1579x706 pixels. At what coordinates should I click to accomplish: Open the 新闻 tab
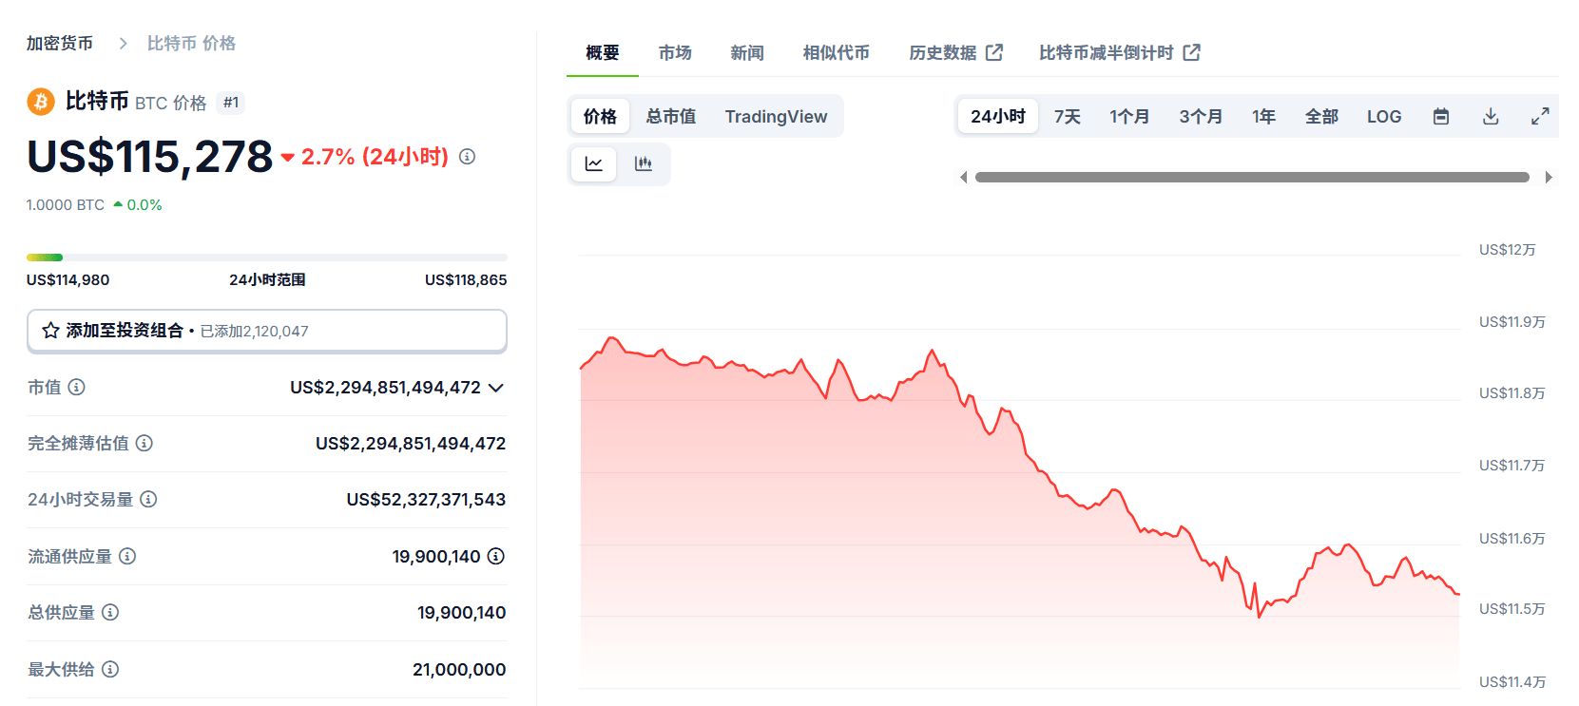coord(747,52)
